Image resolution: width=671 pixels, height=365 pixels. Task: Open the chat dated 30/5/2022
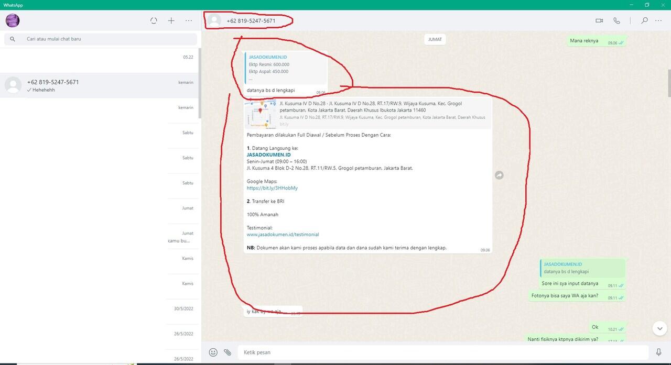point(100,312)
